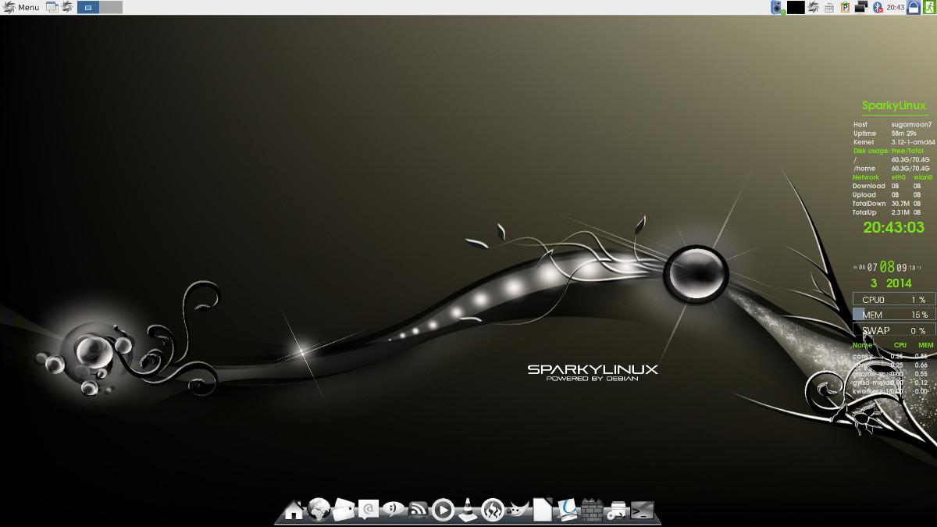Click the host name sugarmoon7
Image resolution: width=937 pixels, height=527 pixels.
click(911, 124)
